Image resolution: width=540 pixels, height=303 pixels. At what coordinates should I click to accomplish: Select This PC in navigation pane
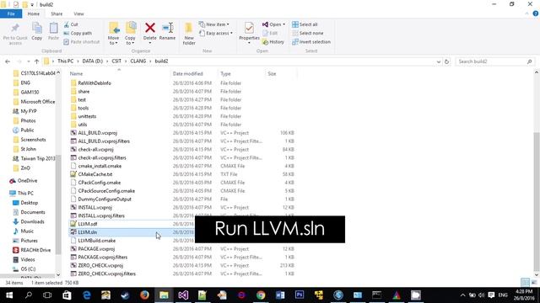point(25,193)
